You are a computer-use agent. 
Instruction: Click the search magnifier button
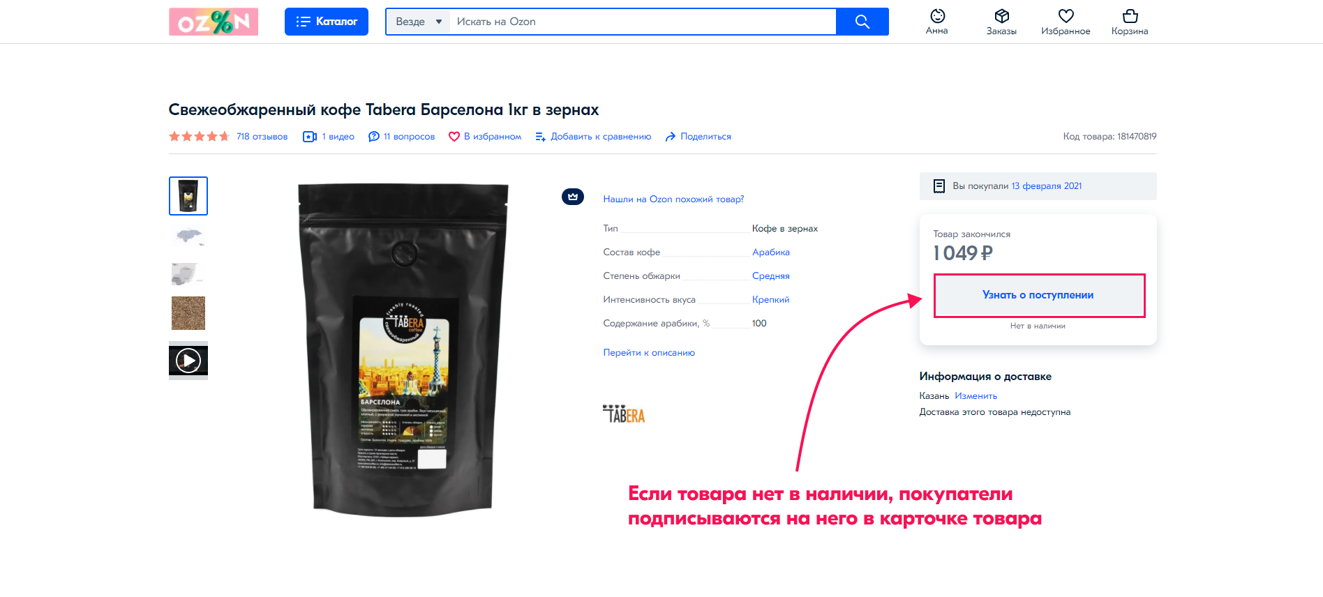click(x=862, y=22)
